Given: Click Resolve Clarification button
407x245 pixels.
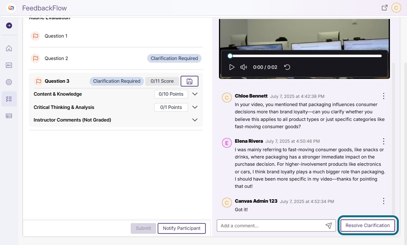Looking at the screenshot, I should (368, 225).
